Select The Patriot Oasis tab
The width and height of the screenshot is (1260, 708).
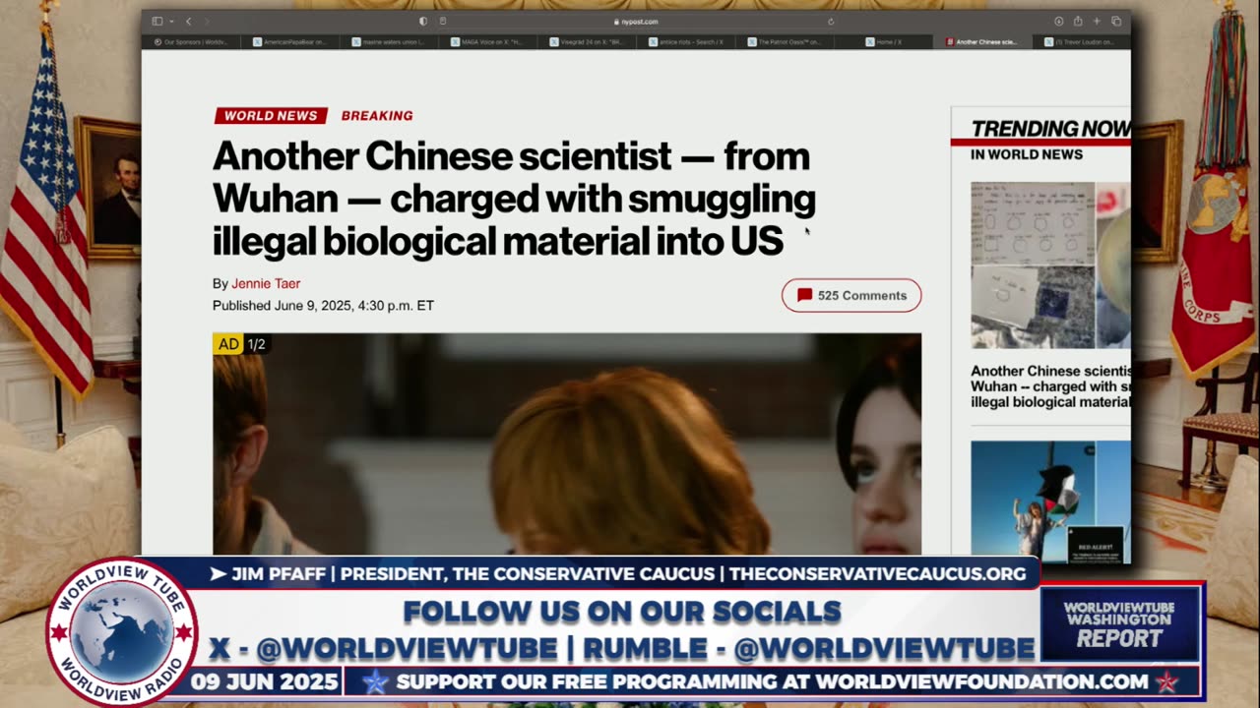tap(786, 42)
